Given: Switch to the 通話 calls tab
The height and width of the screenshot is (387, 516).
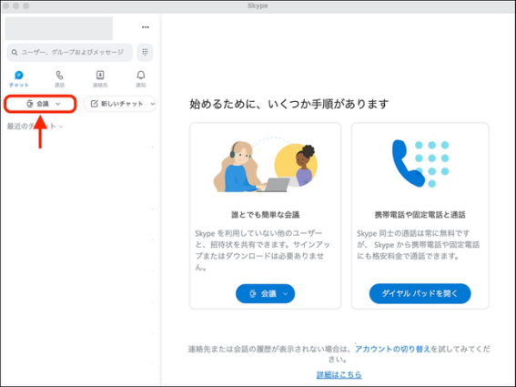Looking at the screenshot, I should 59,79.
